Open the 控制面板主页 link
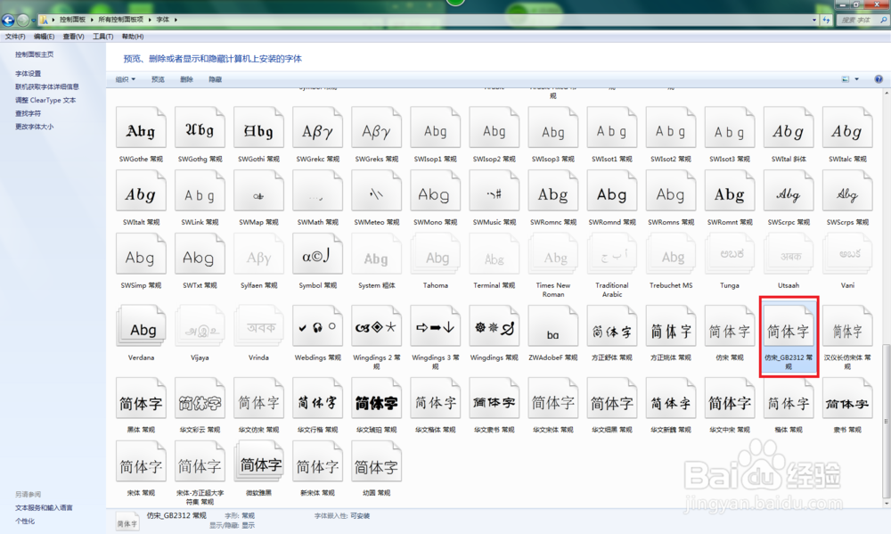The width and height of the screenshot is (891, 534). [x=34, y=54]
